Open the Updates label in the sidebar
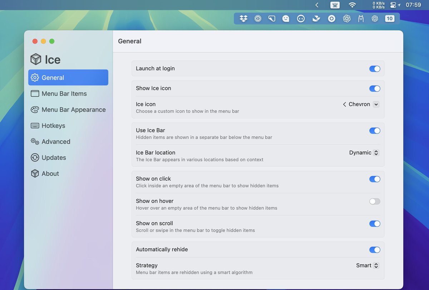This screenshot has height=290, width=429. (x=54, y=157)
